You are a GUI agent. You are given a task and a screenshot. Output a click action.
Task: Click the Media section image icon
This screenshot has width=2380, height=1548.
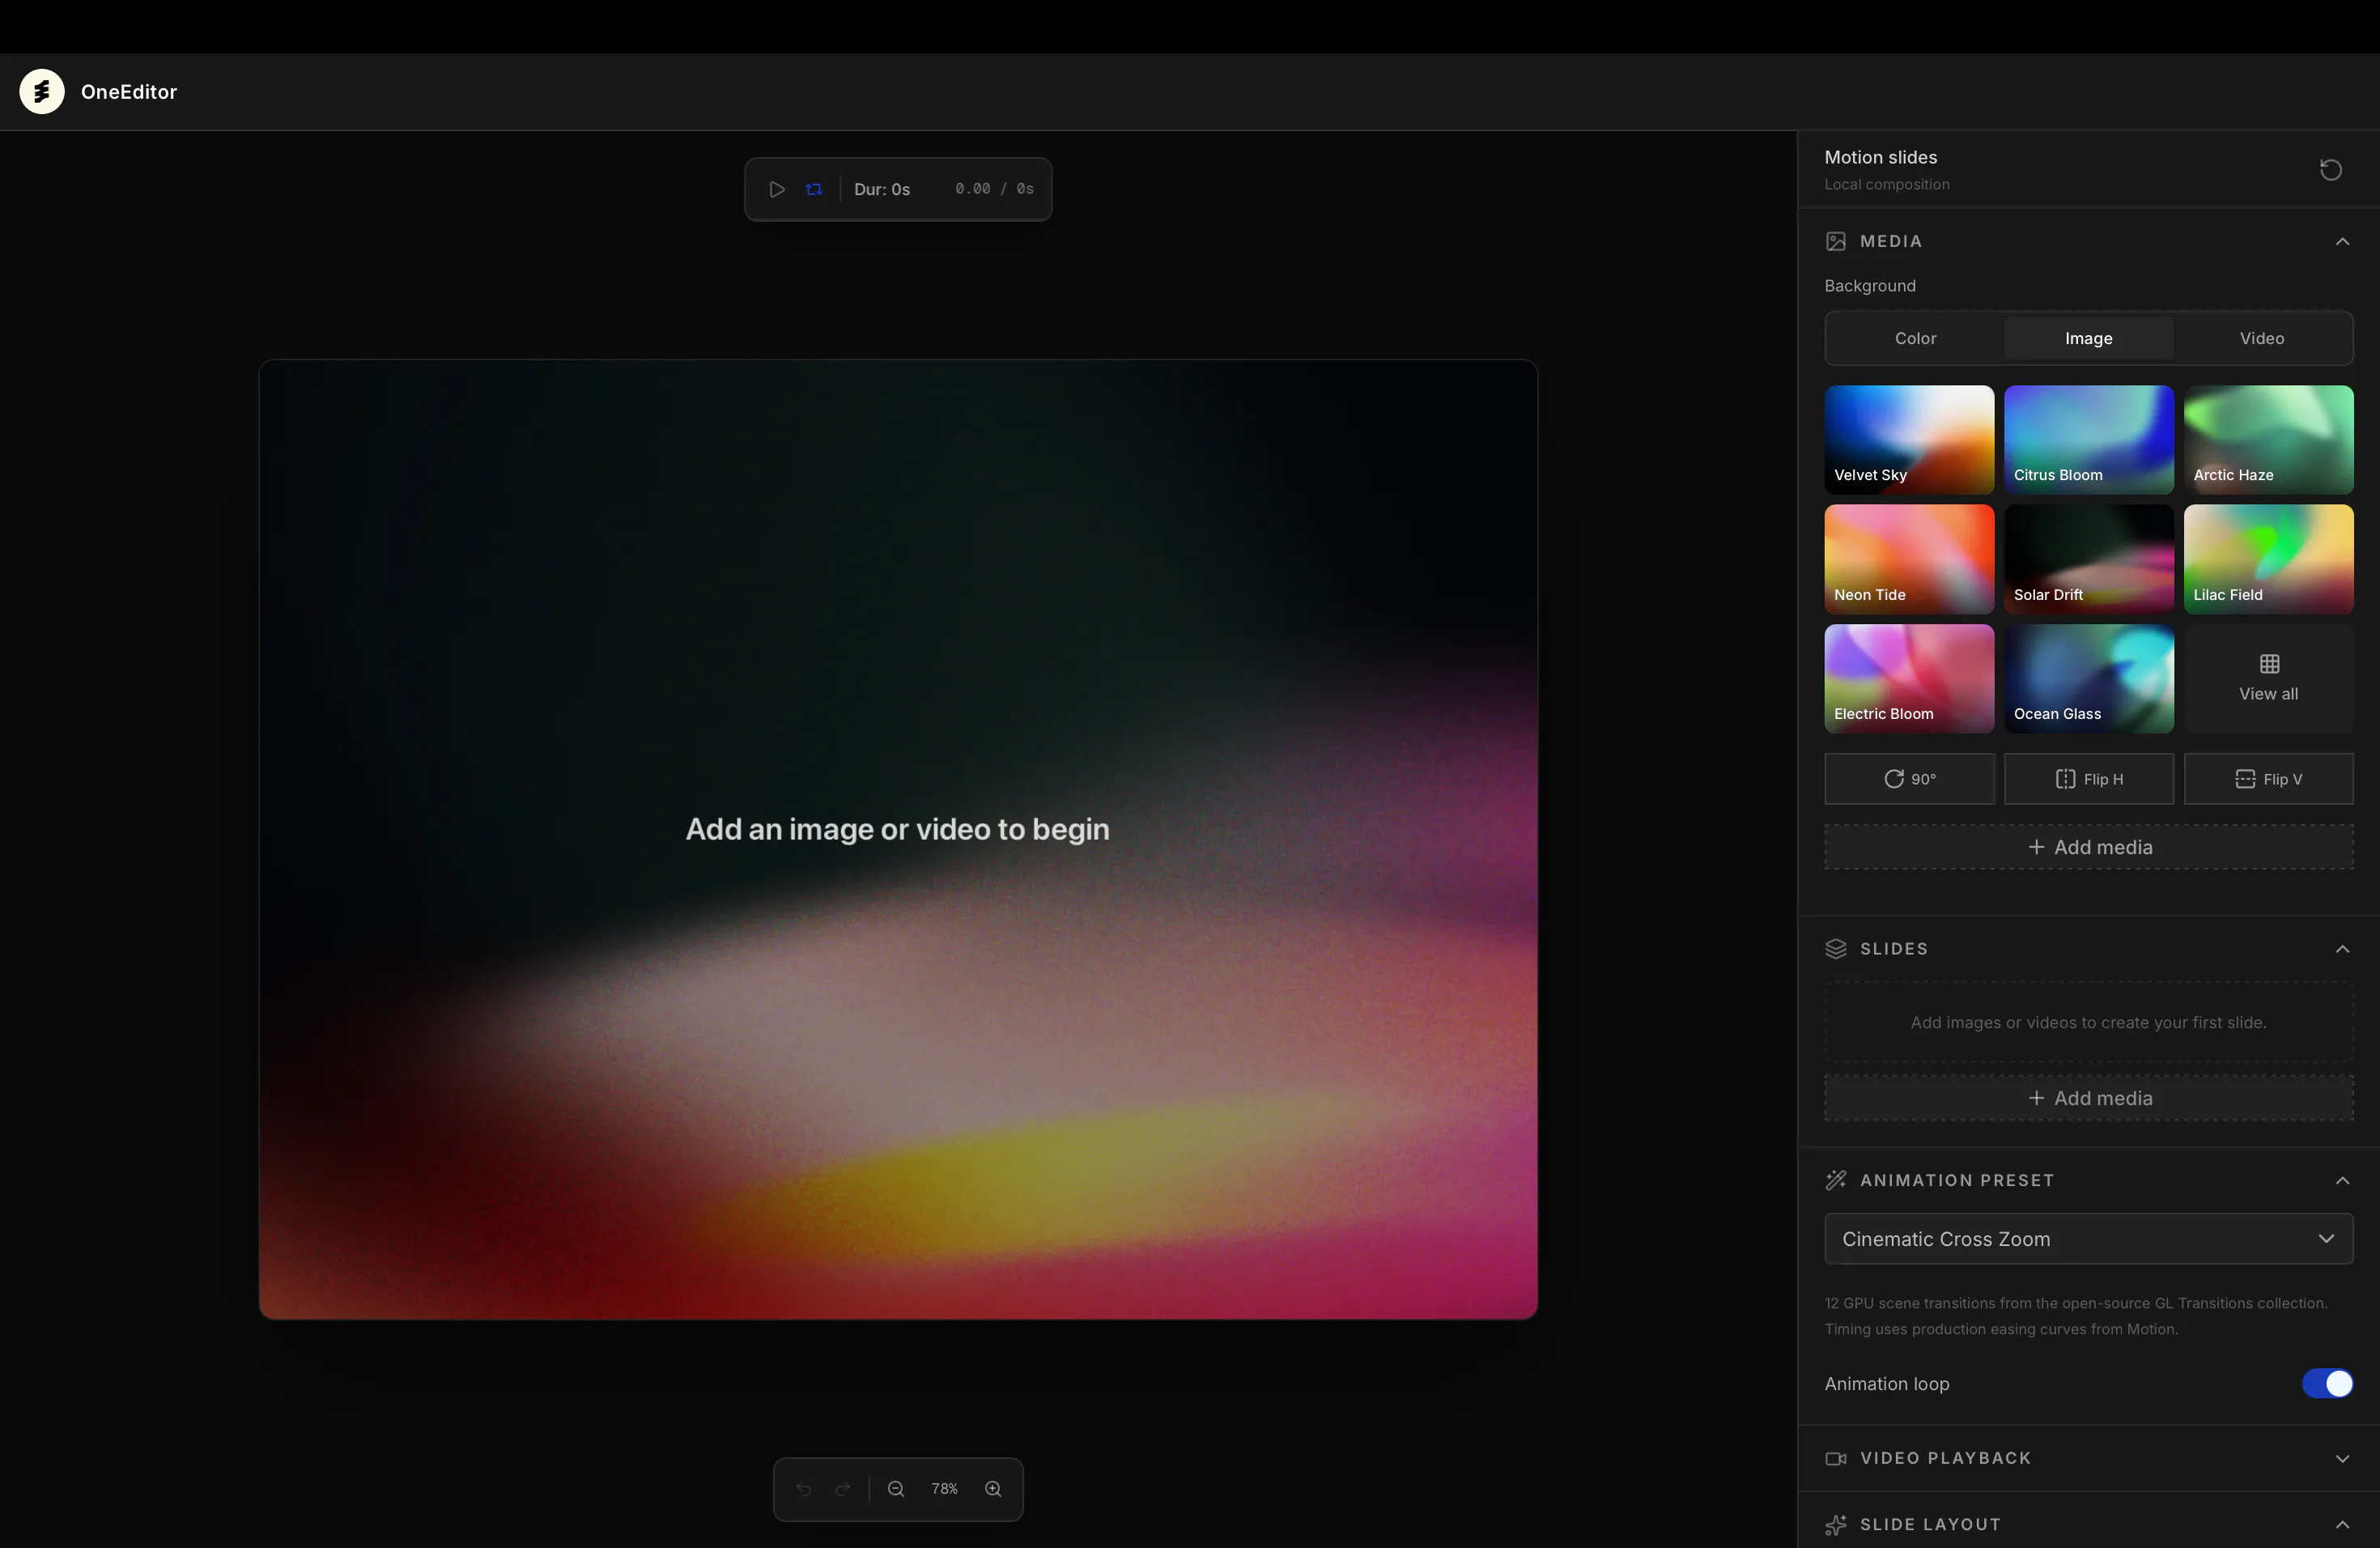point(1836,241)
